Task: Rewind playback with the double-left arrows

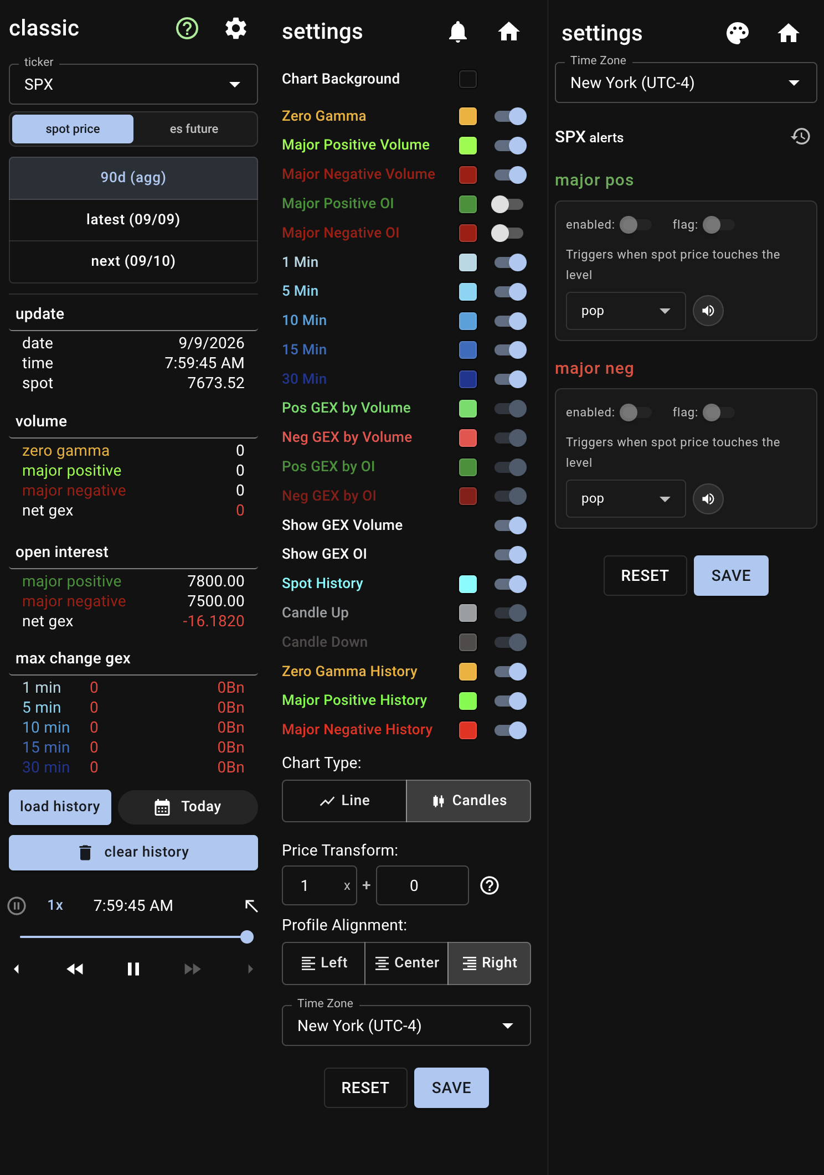Action: click(75, 969)
